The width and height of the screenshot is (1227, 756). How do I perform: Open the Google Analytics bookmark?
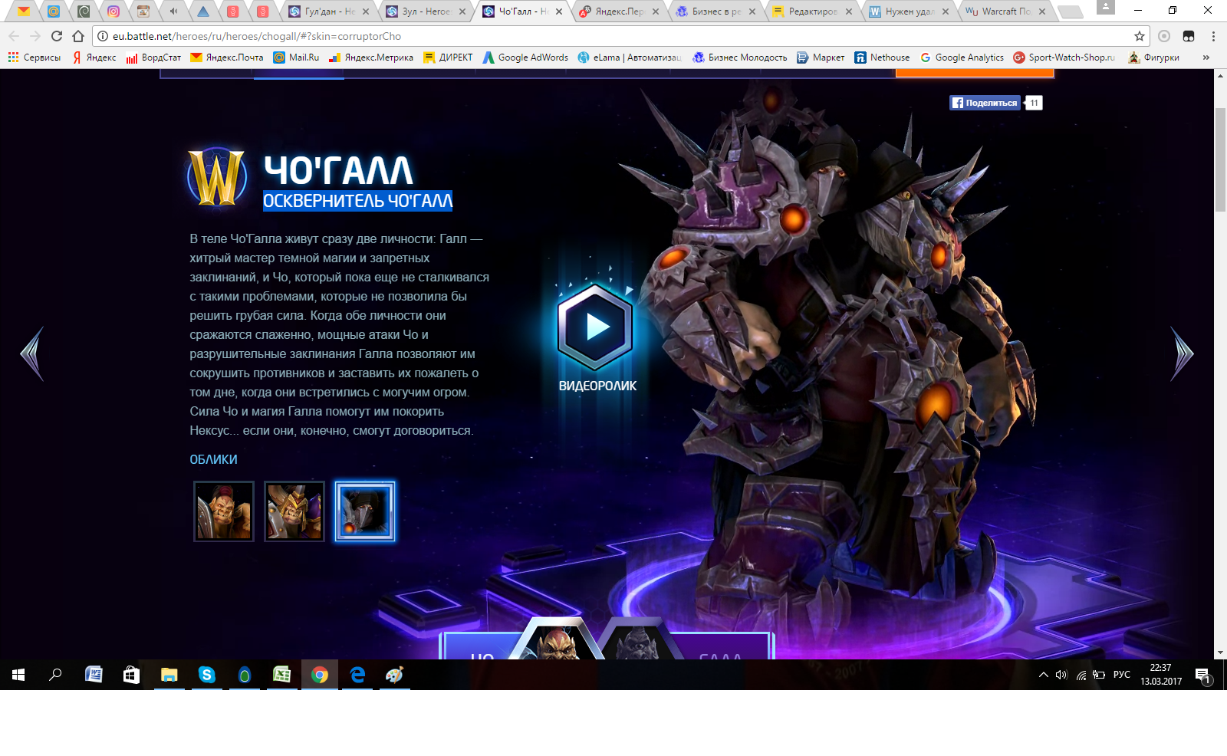click(x=962, y=58)
